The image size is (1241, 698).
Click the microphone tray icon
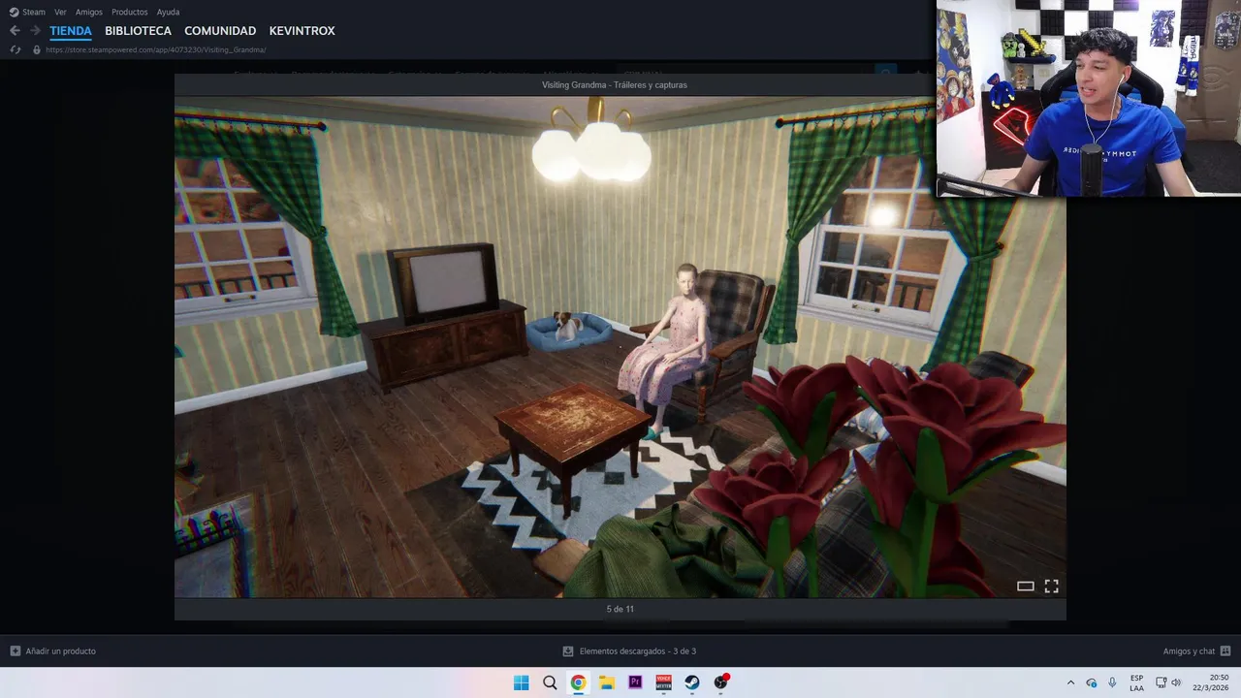(1112, 682)
